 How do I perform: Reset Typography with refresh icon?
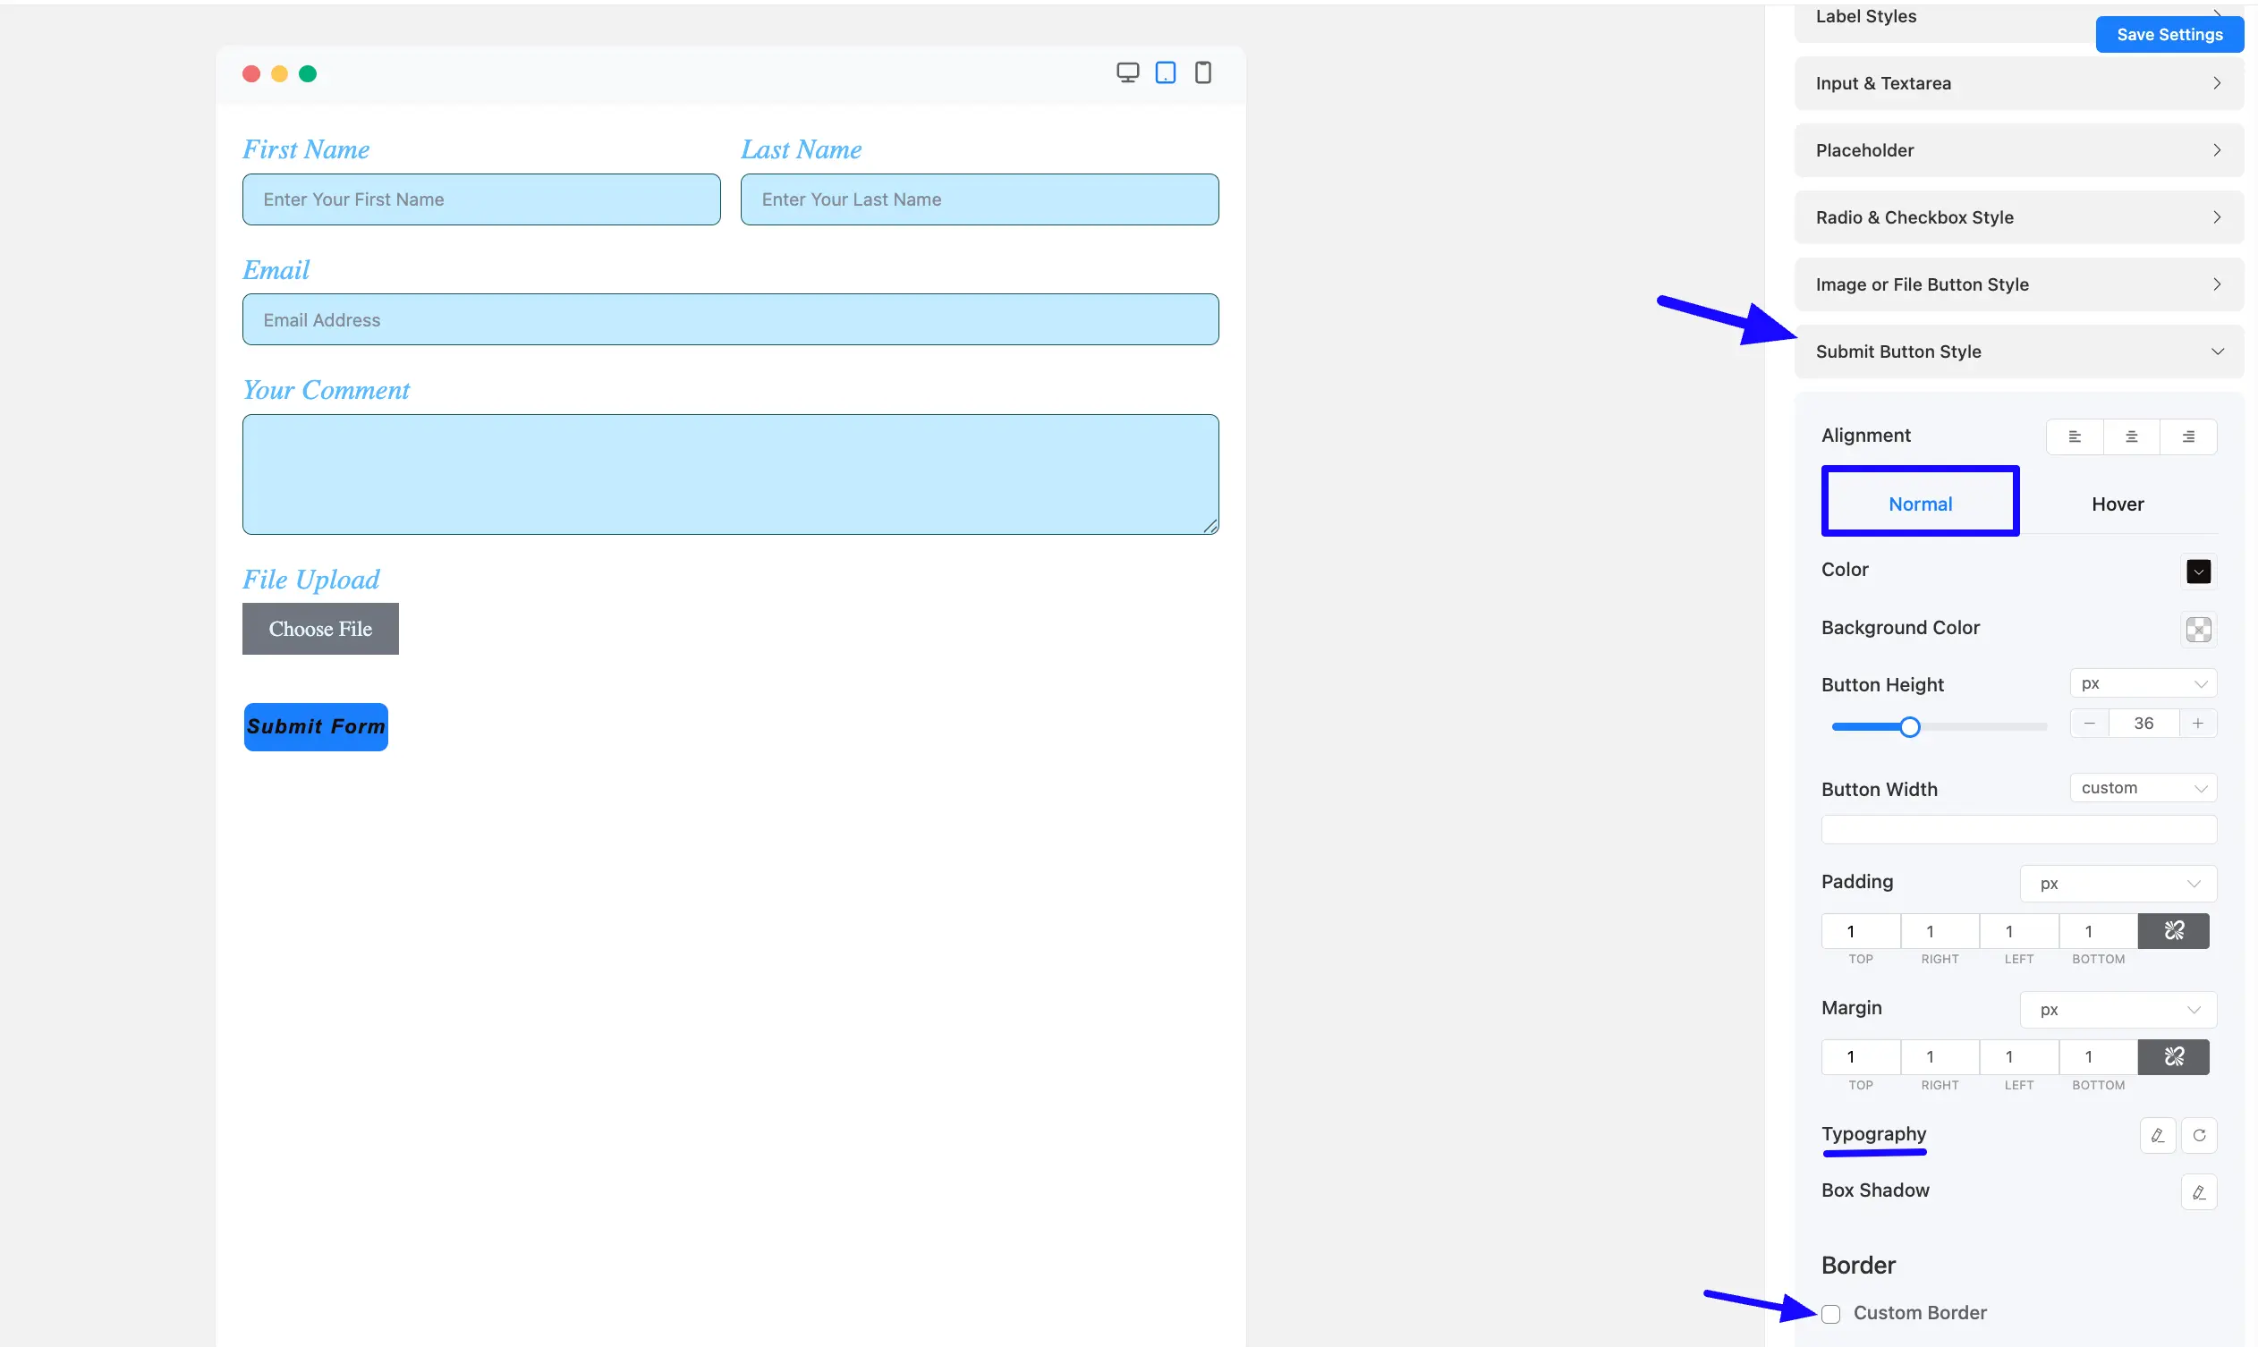point(2198,1136)
